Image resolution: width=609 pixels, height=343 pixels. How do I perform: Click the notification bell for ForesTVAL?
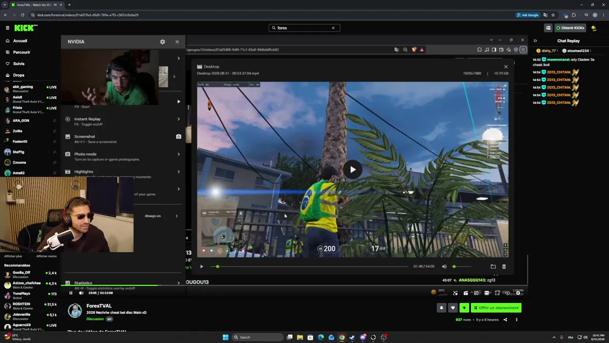tap(442, 308)
